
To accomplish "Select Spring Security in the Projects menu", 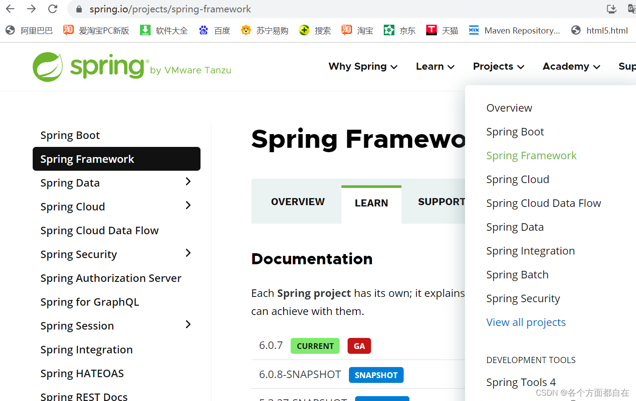I will click(523, 299).
